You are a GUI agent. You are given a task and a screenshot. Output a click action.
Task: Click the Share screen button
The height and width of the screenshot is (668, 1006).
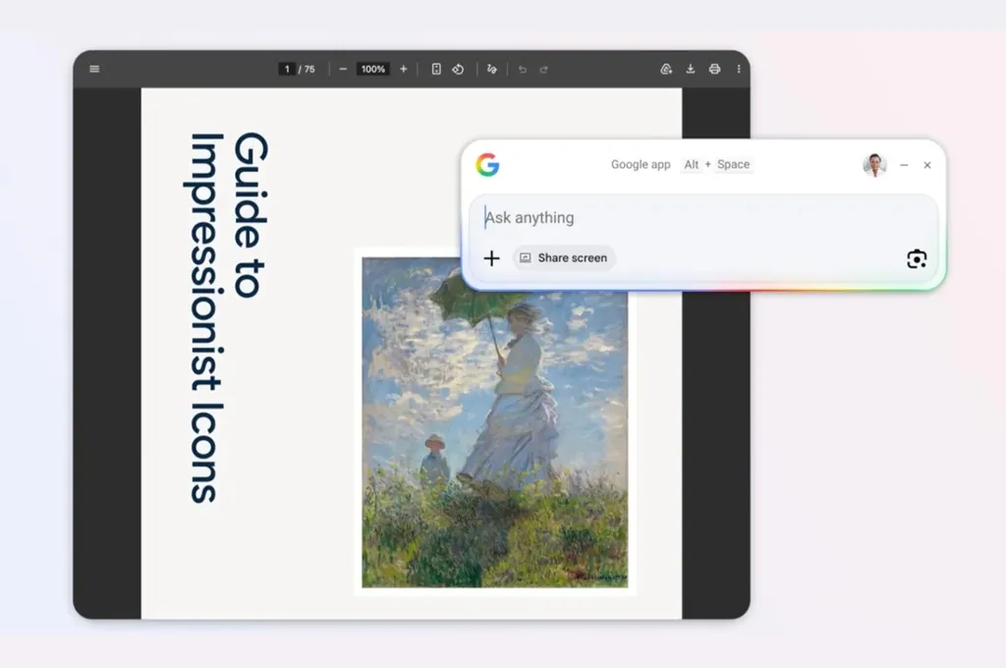click(x=564, y=258)
